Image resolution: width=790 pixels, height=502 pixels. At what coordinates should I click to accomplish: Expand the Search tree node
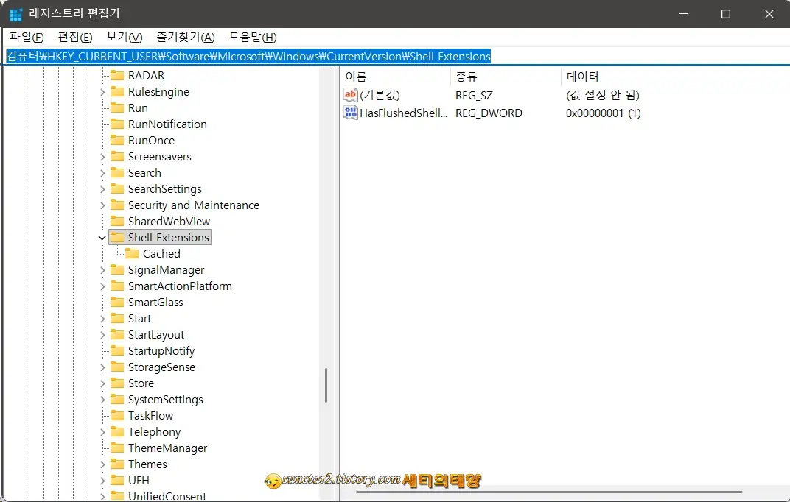click(102, 172)
